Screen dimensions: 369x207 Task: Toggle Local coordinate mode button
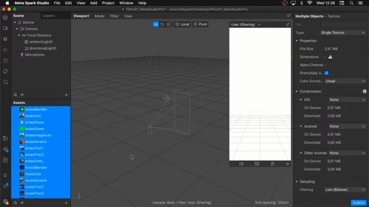[182, 24]
